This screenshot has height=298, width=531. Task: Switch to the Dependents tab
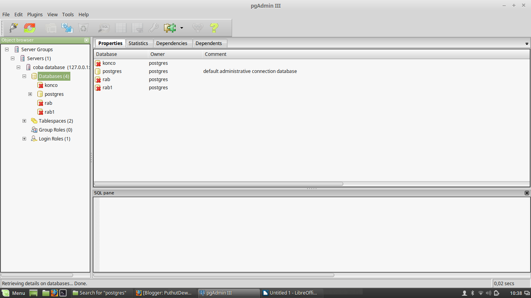209,43
